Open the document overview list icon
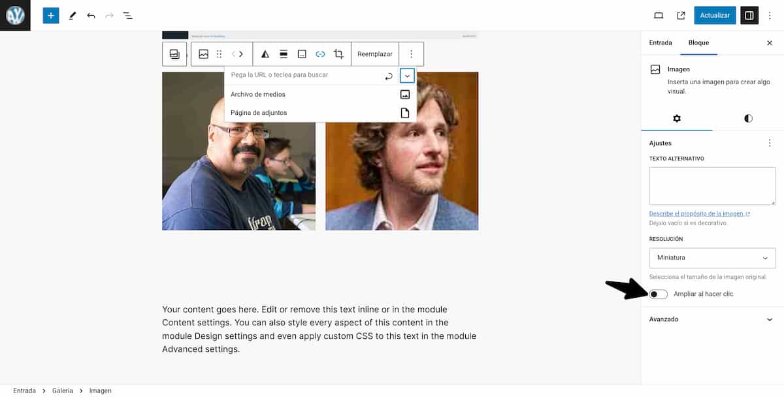784x397 pixels. [128, 16]
